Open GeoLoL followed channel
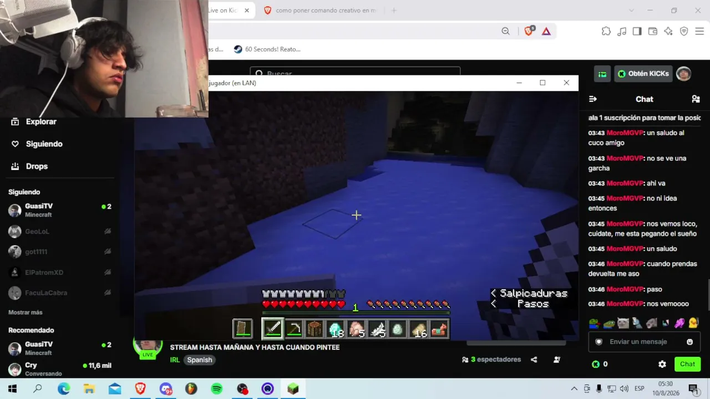The height and width of the screenshot is (399, 710). [59, 231]
